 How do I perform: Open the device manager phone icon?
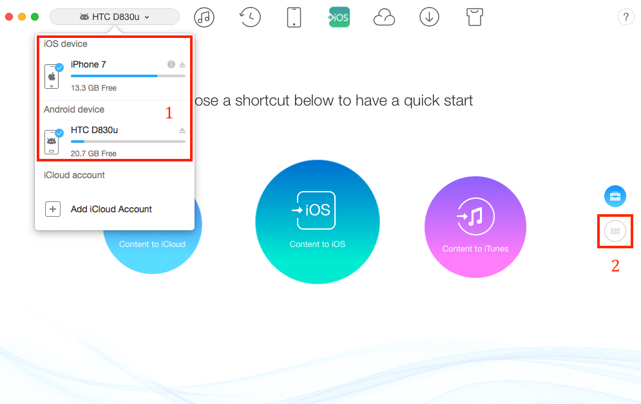pos(294,17)
